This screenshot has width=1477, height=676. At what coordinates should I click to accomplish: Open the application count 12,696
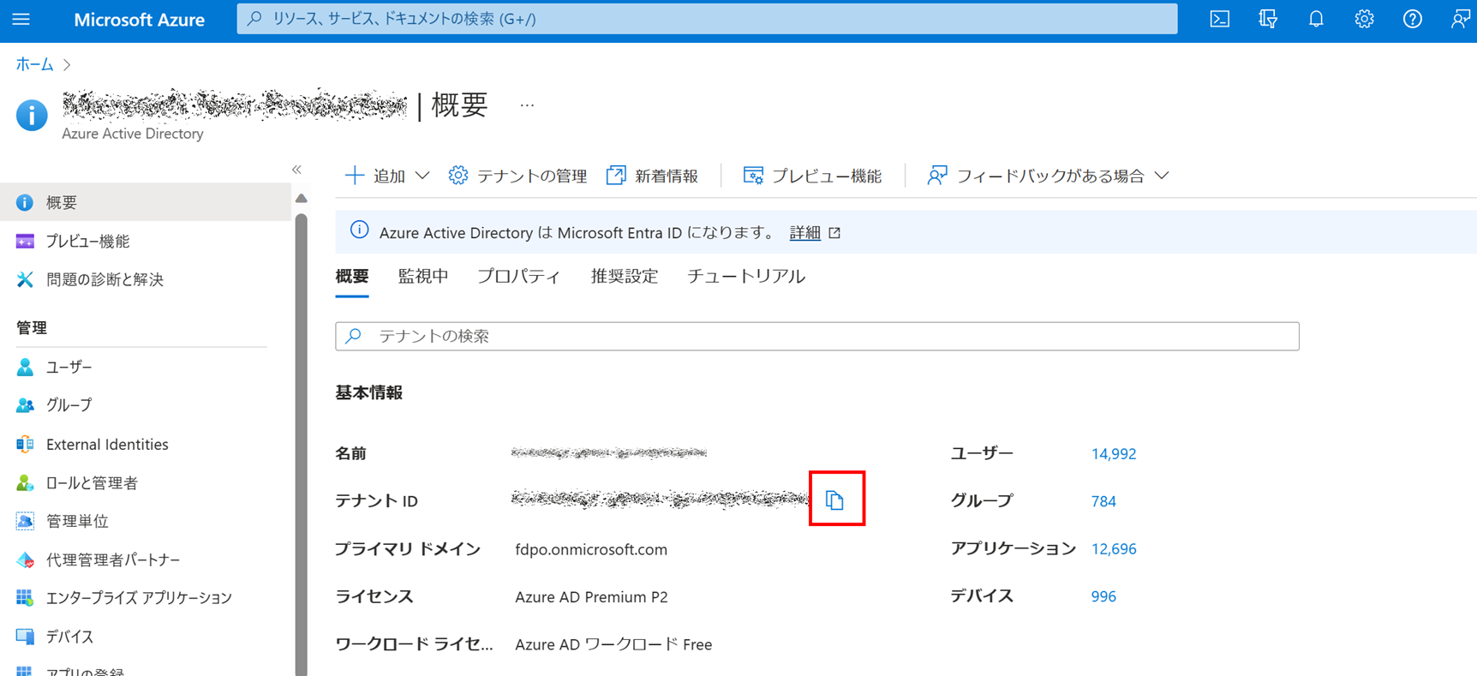[1114, 549]
